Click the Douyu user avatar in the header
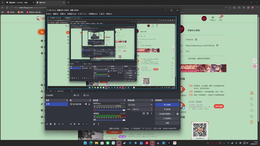Viewport: 260px width, 146px height. [204, 18]
